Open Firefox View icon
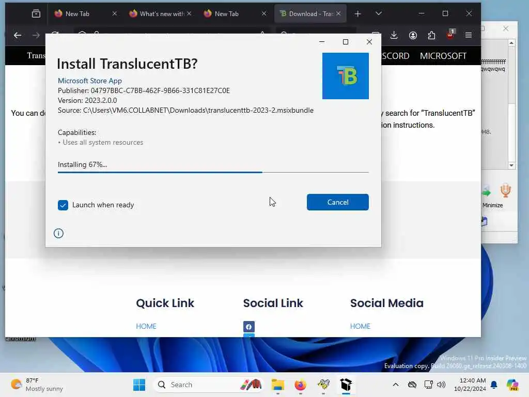 (36, 13)
